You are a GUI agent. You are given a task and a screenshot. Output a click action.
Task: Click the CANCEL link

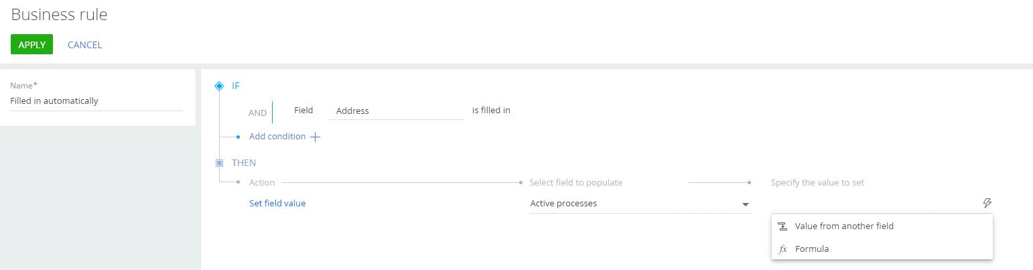click(x=84, y=45)
